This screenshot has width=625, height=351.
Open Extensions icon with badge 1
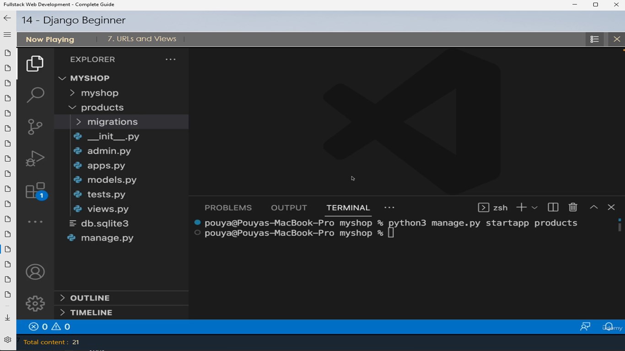[x=36, y=191]
